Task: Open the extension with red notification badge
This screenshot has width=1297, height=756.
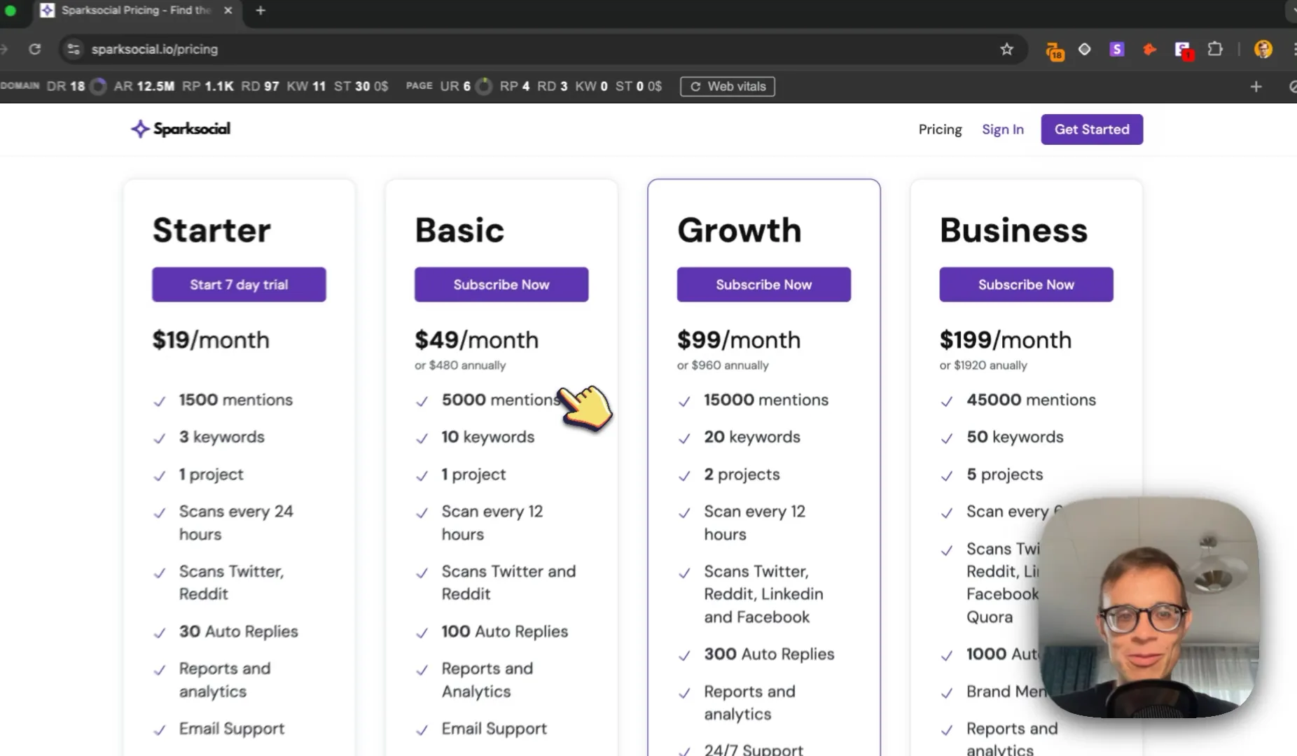Action: click(1183, 50)
